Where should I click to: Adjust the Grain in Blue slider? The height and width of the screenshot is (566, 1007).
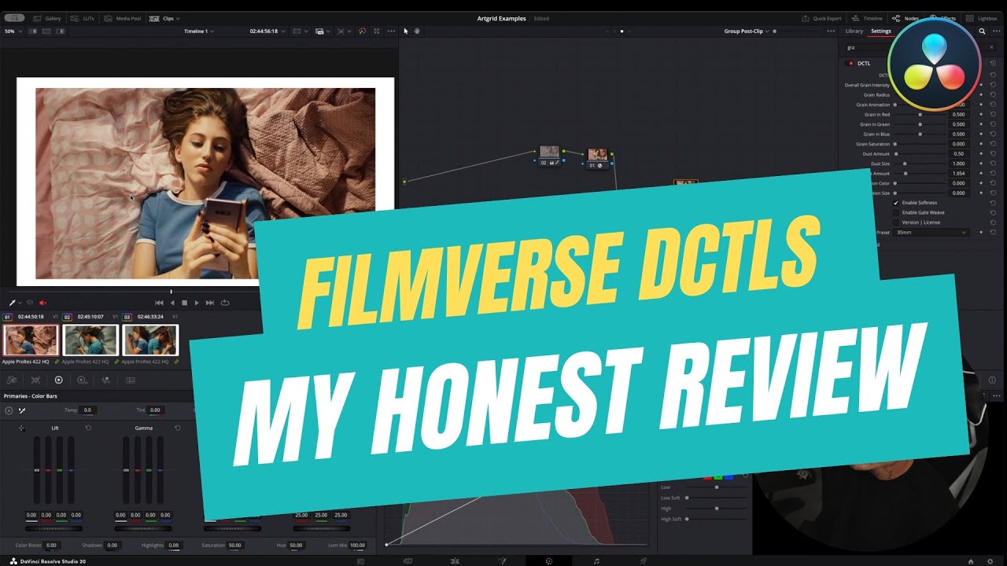click(x=920, y=134)
